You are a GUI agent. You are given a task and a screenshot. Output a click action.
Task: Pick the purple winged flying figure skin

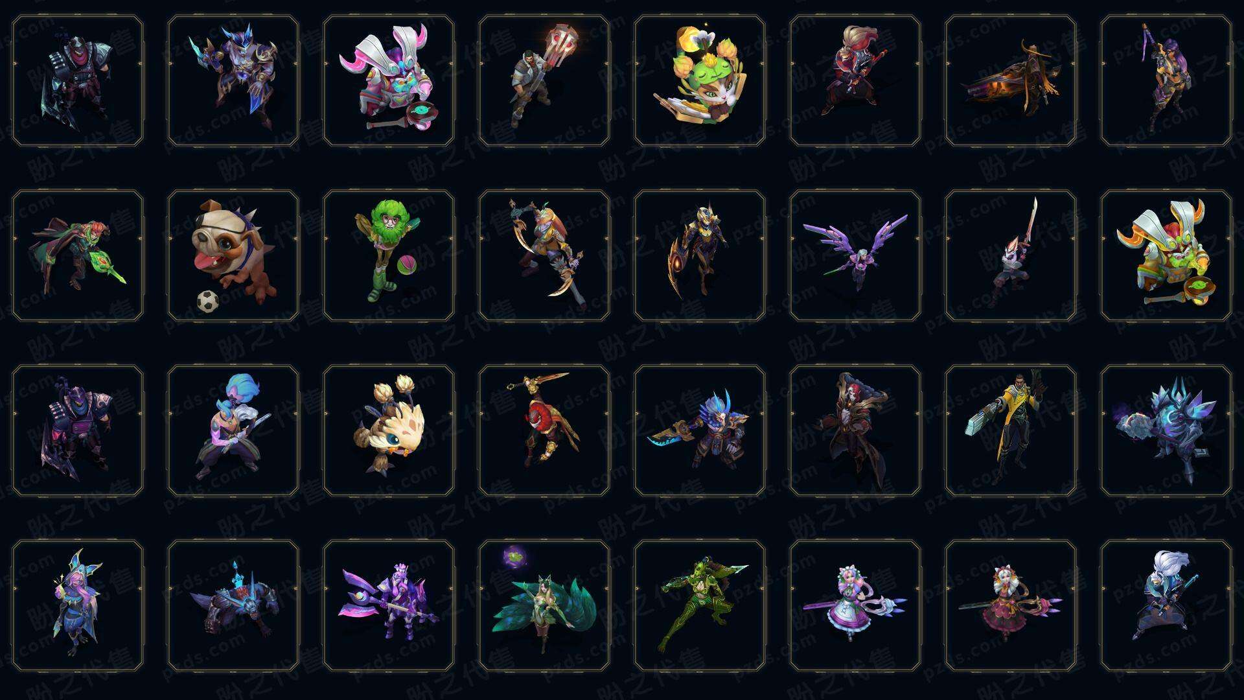[x=855, y=255]
